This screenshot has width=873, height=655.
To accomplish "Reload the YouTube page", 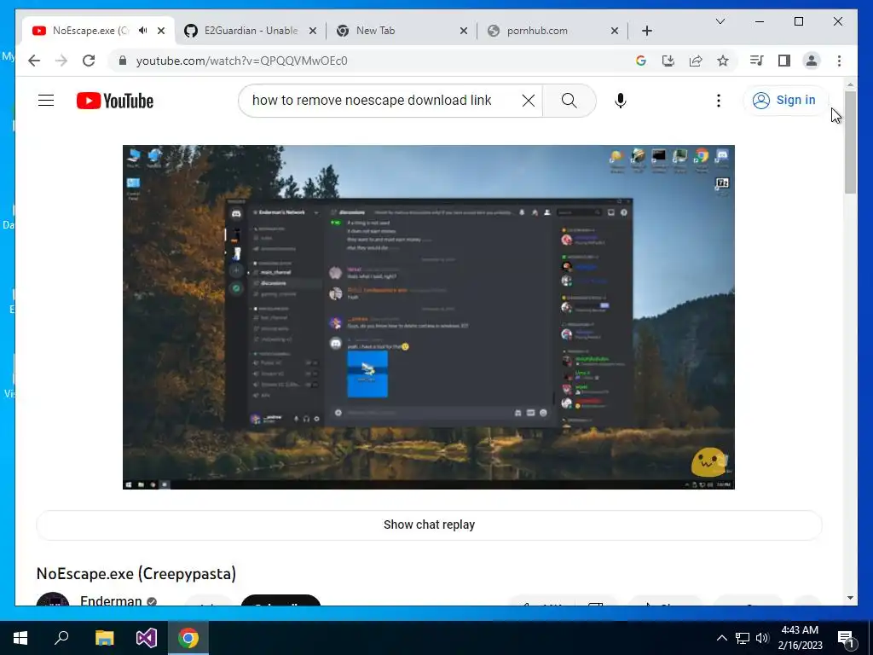I will 89,61.
